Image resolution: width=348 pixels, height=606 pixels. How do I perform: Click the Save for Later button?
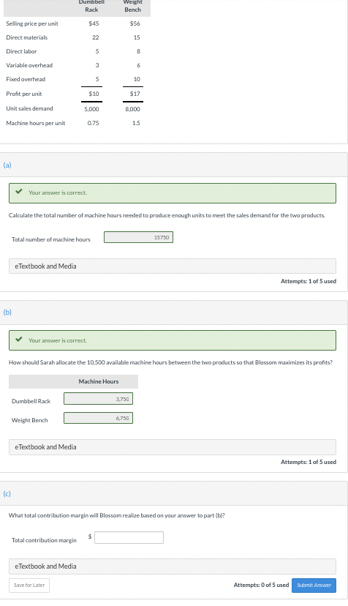click(29, 585)
